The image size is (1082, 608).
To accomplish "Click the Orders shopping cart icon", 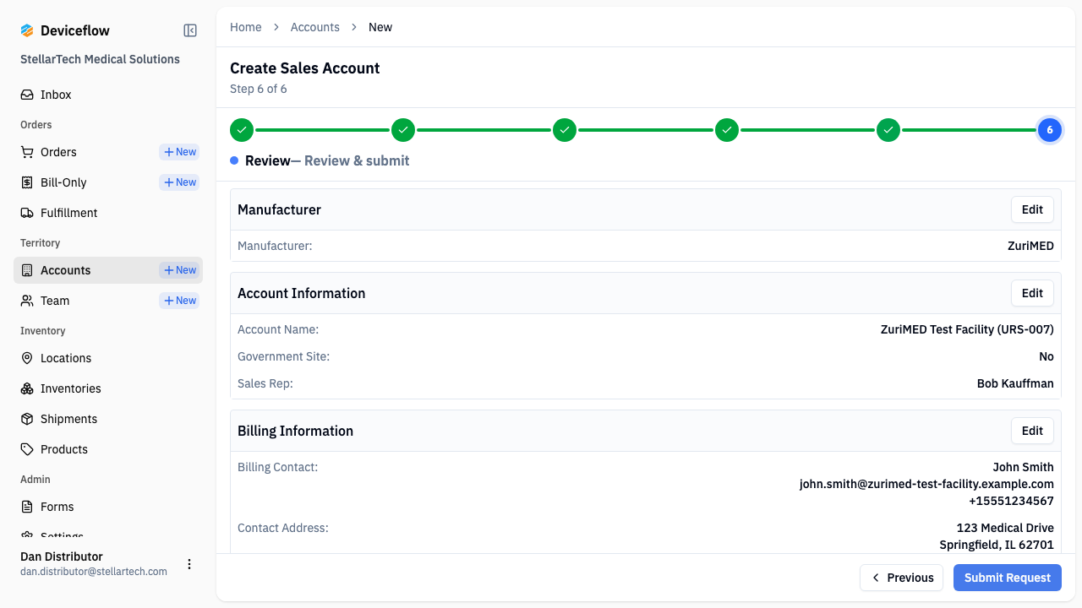I will pyautogui.click(x=28, y=152).
